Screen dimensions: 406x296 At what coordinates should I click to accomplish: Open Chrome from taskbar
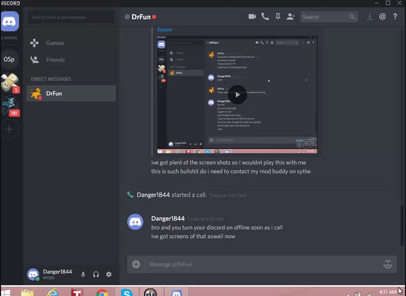point(103,292)
